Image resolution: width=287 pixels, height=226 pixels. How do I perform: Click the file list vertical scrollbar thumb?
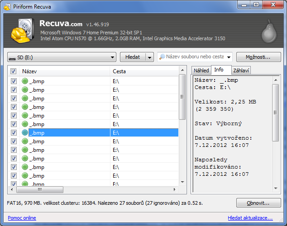coord(182,97)
